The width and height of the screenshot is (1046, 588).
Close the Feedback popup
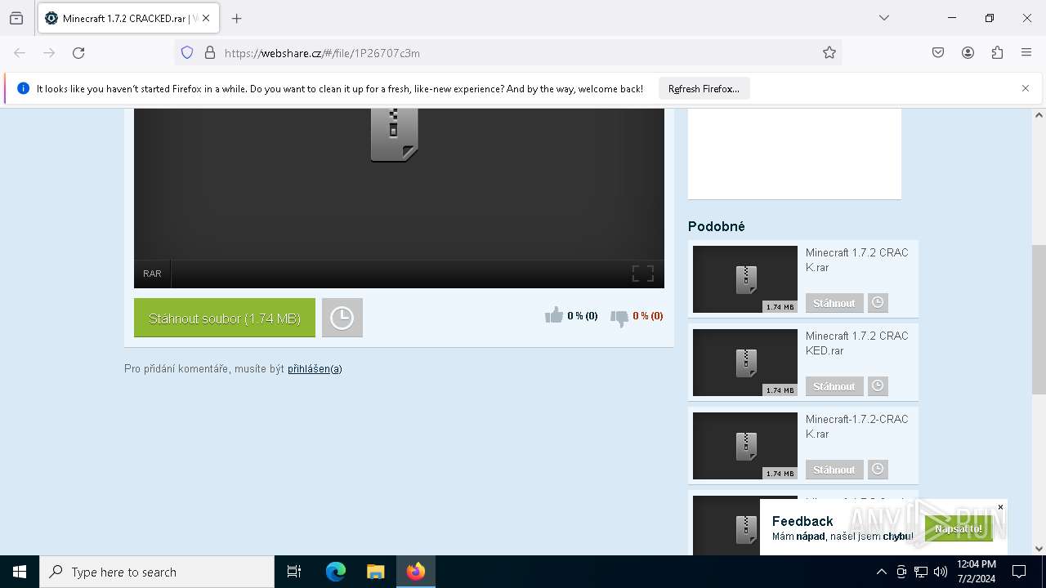[x=1000, y=507]
